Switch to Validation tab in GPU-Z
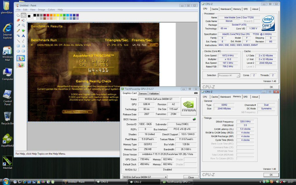 tap(154, 94)
